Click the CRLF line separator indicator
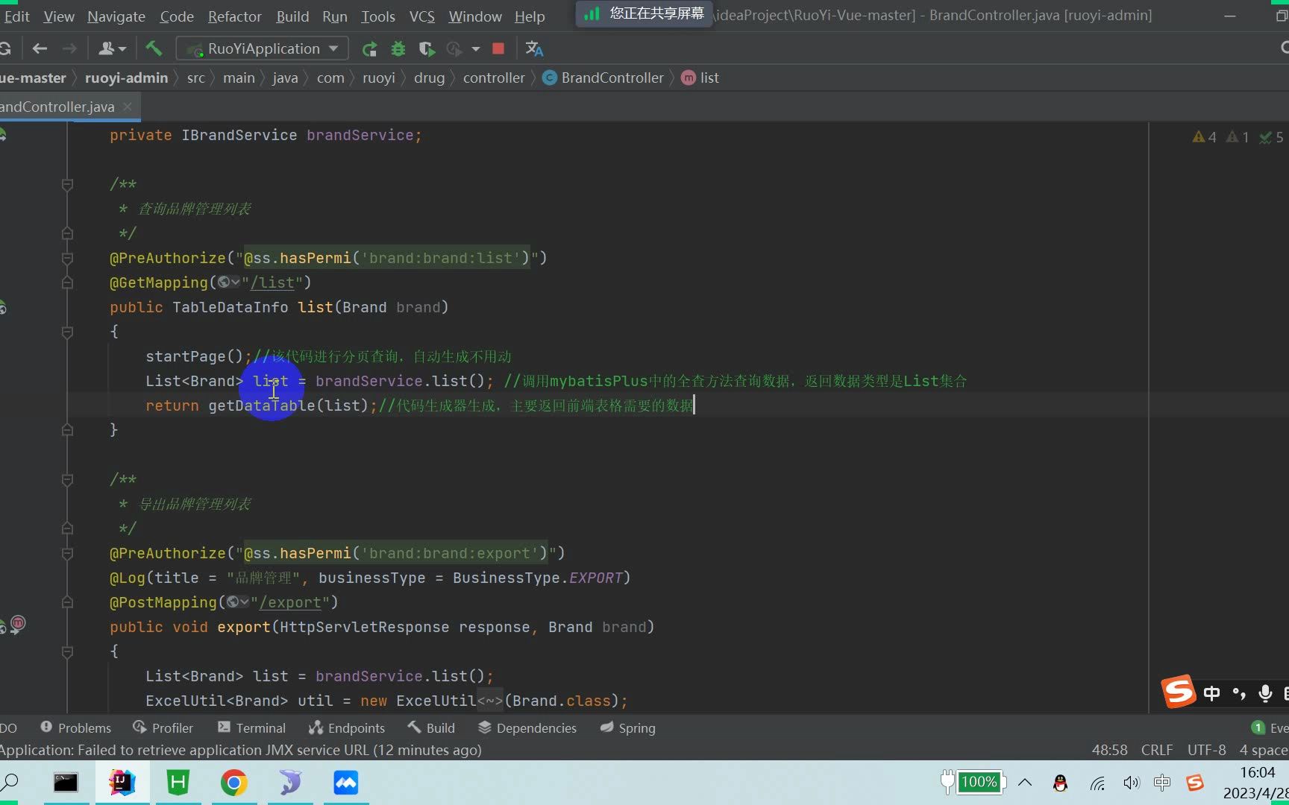This screenshot has width=1289, height=805. click(x=1157, y=750)
